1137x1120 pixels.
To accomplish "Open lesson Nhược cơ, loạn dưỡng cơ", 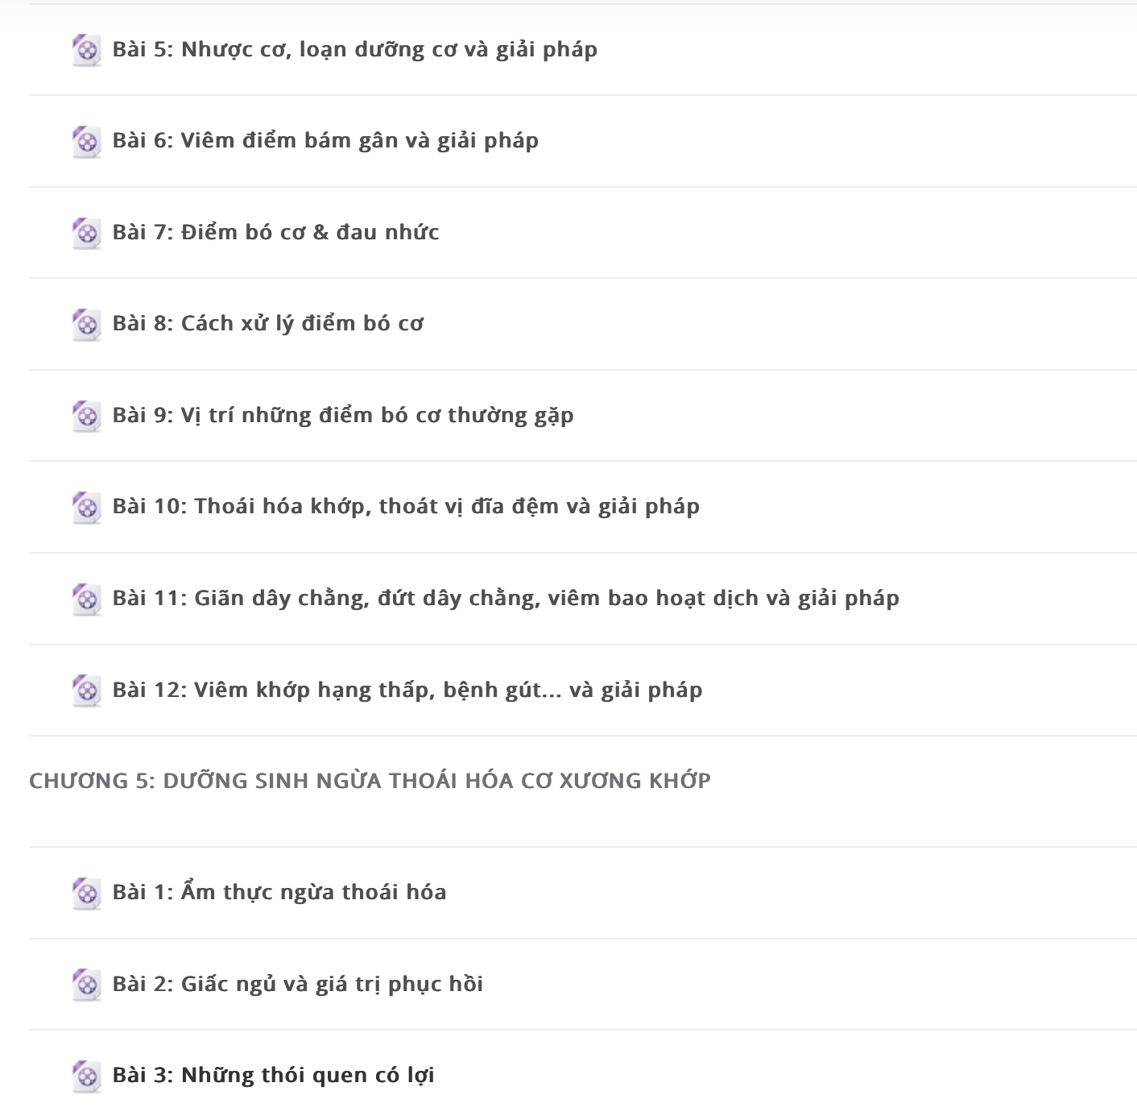I will click(x=355, y=50).
